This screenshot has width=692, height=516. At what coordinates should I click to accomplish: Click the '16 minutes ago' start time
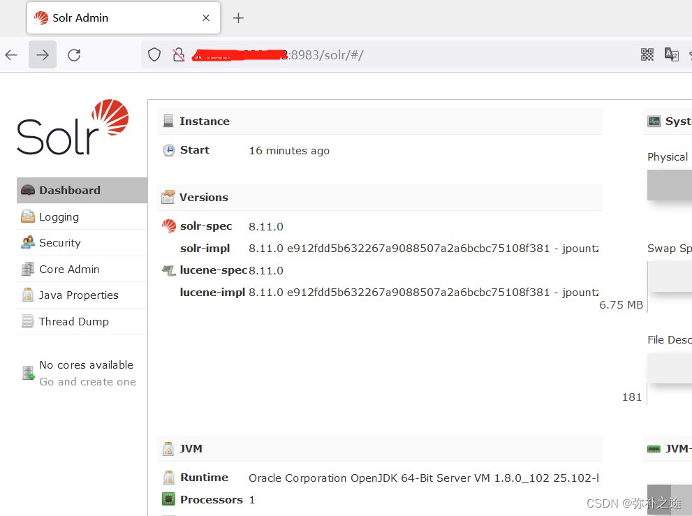point(289,151)
